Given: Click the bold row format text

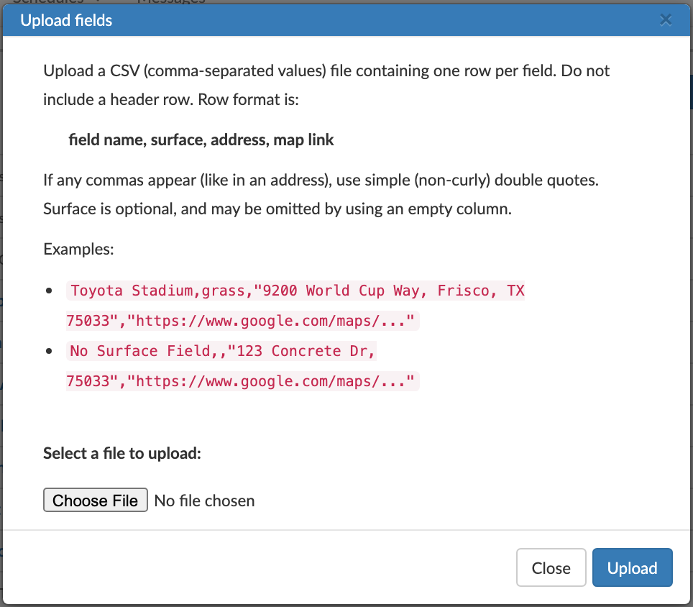Looking at the screenshot, I should (x=201, y=140).
